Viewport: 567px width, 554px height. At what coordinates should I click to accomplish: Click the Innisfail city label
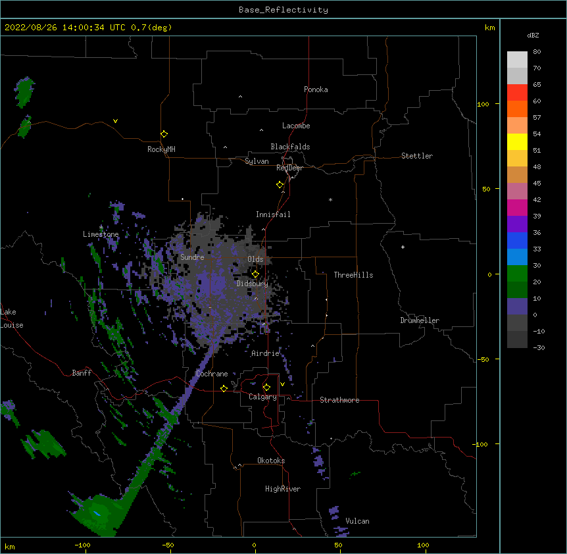tap(273, 214)
